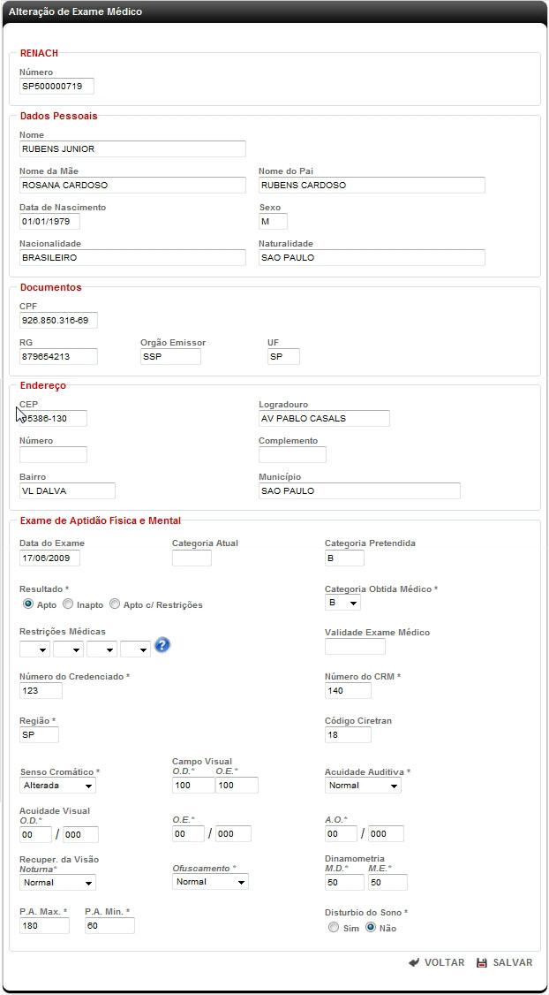Click the Número do CRM field

[x=348, y=691]
